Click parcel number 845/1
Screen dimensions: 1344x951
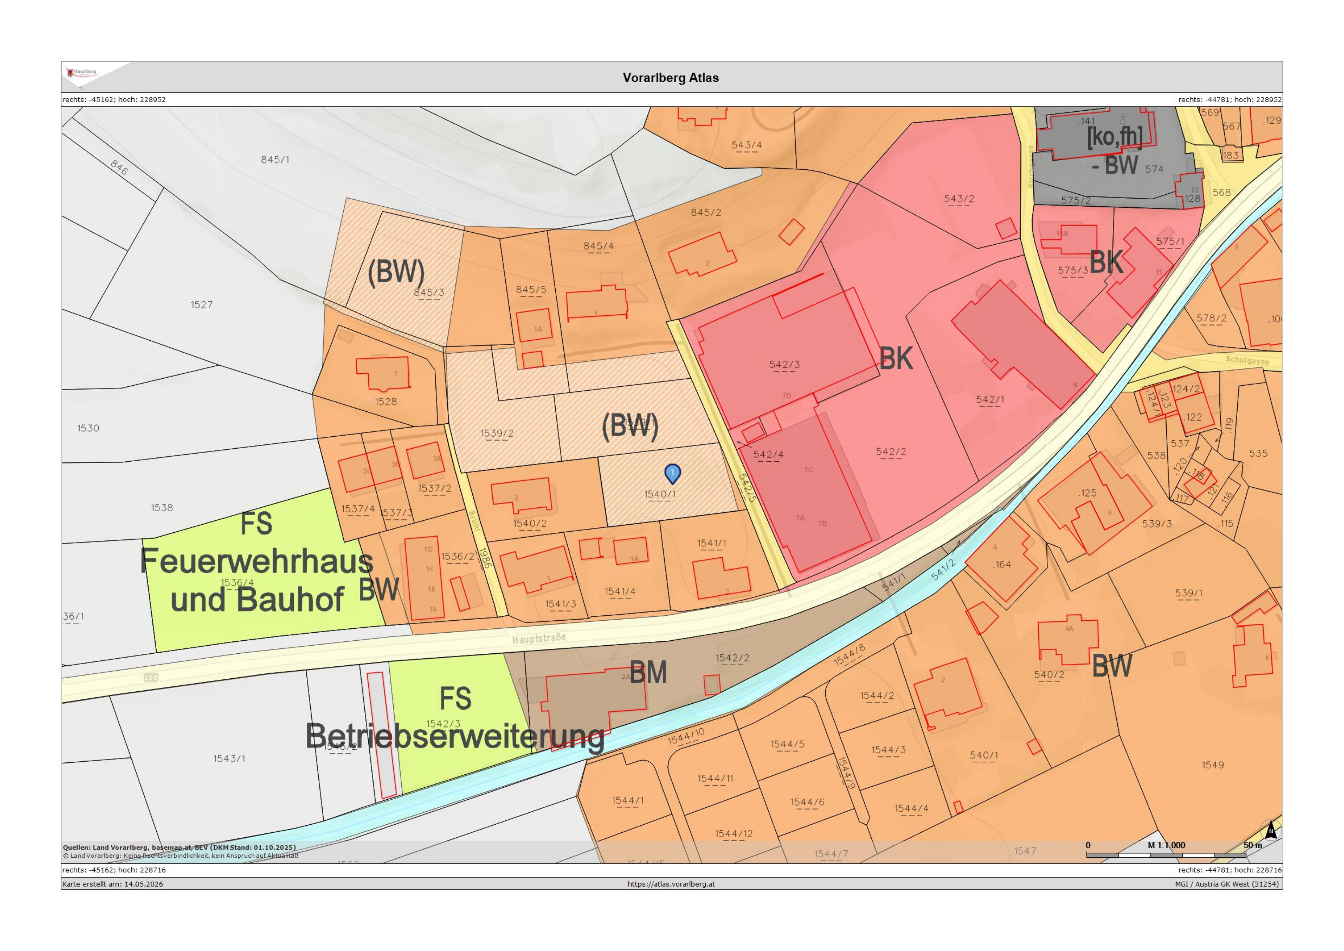[x=275, y=159]
